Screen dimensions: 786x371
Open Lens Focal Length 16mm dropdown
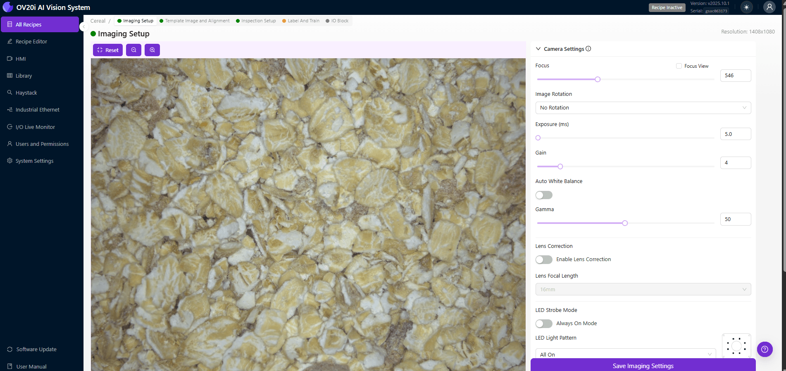coord(643,289)
